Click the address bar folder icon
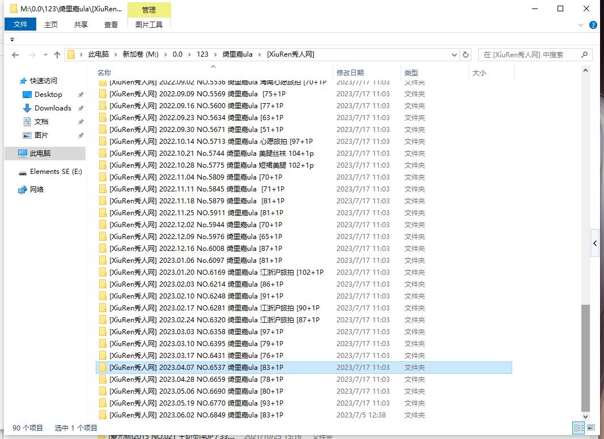604x439 pixels. point(71,55)
